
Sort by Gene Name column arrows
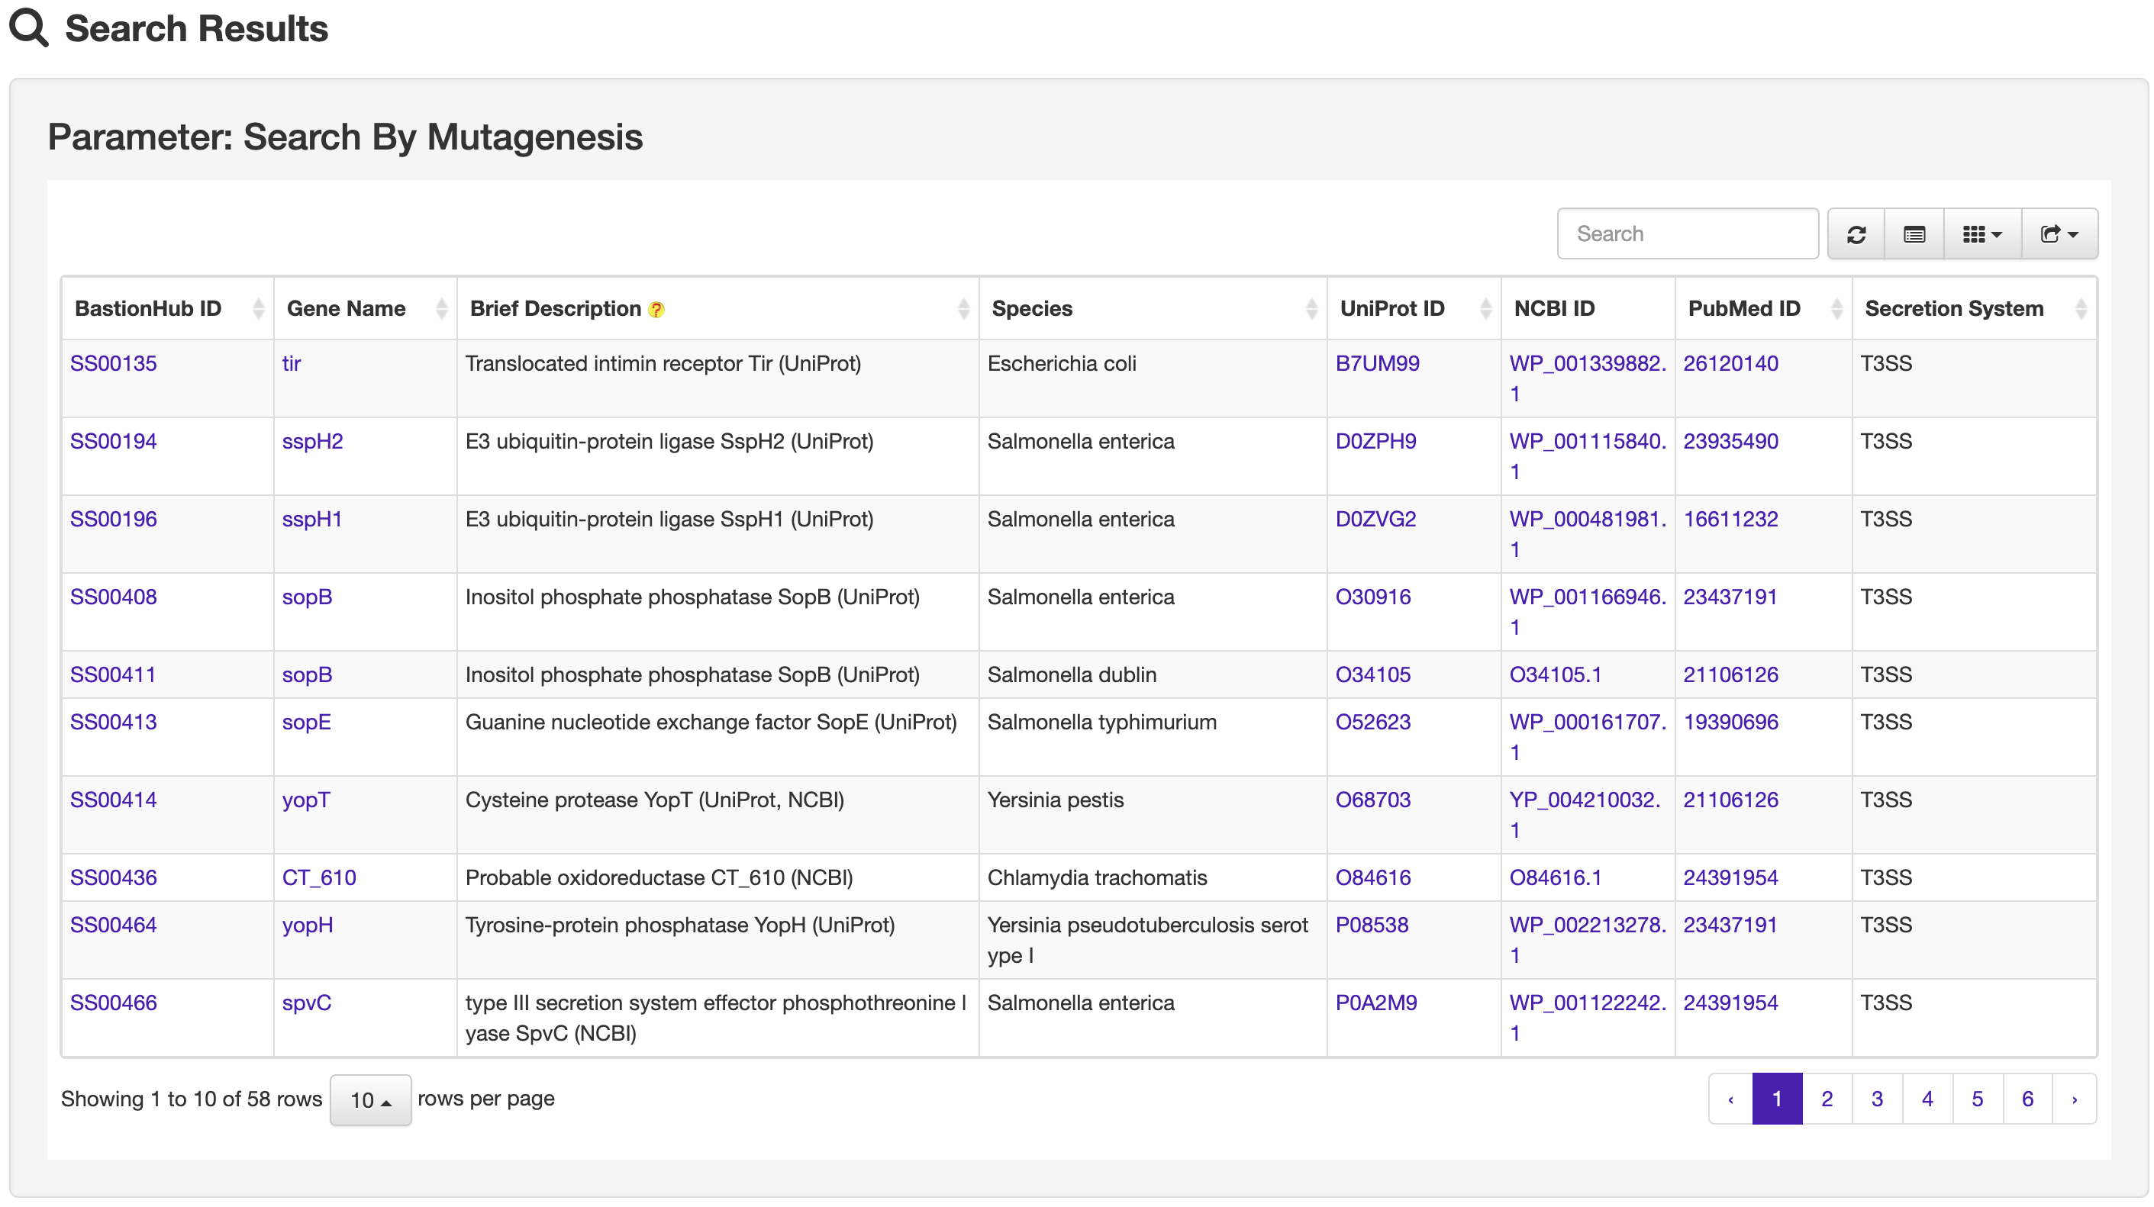coord(441,309)
